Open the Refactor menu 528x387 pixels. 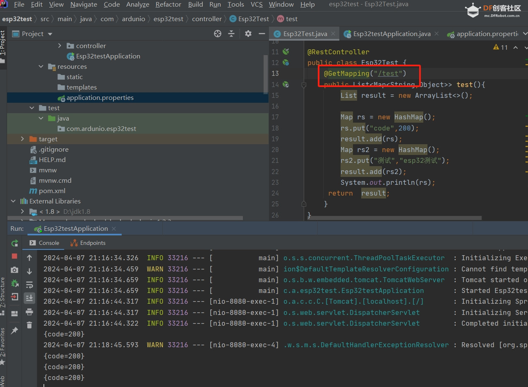(x=168, y=5)
